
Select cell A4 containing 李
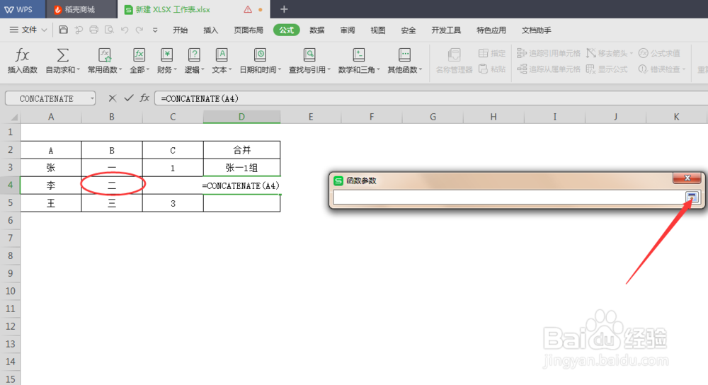pos(51,185)
